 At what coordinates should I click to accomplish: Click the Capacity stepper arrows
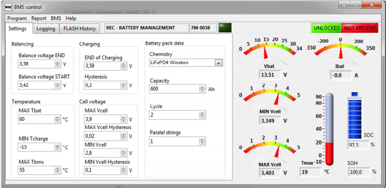pyautogui.click(x=202, y=89)
